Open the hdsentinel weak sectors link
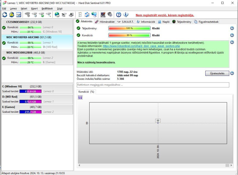 [x=141, y=46]
